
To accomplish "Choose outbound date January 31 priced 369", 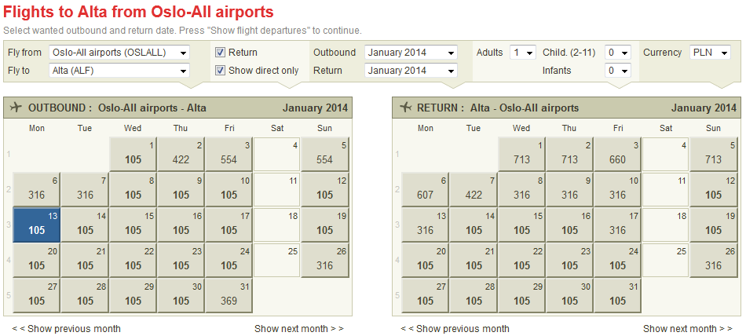I will pyautogui.click(x=229, y=295).
